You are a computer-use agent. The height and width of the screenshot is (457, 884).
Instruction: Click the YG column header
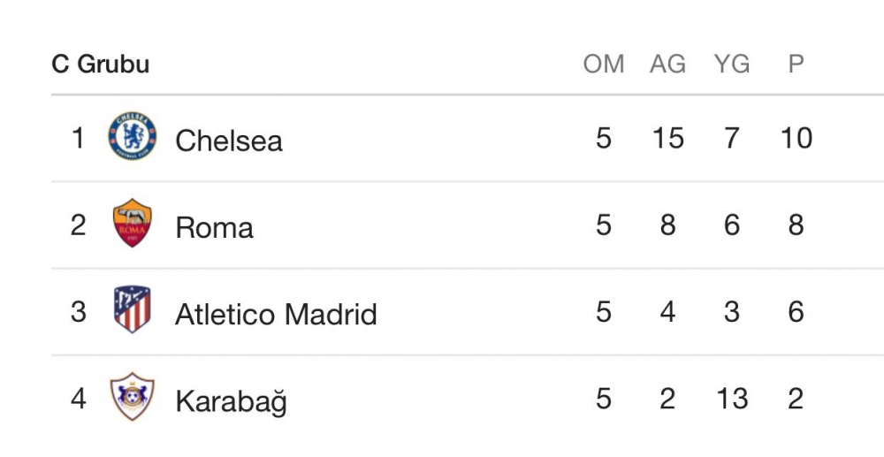[x=731, y=65]
